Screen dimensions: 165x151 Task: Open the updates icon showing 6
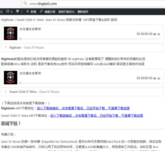point(9,11)
